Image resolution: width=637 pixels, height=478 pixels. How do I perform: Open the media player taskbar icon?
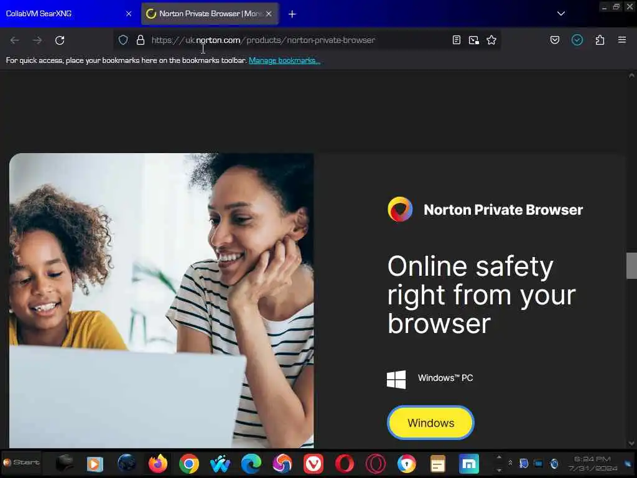click(95, 464)
